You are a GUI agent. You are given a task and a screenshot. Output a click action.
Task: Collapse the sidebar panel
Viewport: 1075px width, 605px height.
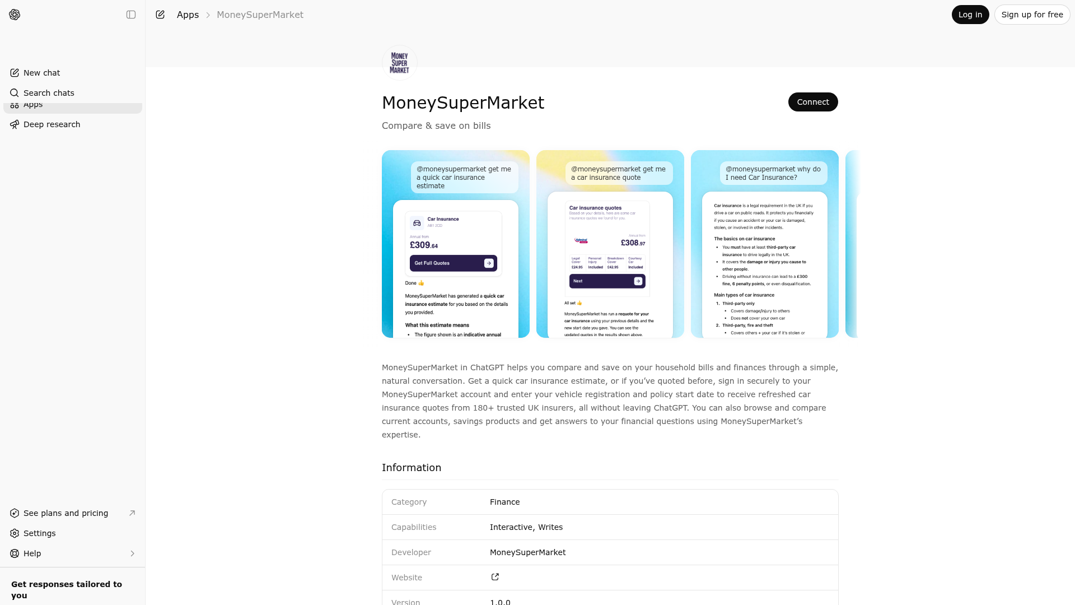[x=131, y=15]
